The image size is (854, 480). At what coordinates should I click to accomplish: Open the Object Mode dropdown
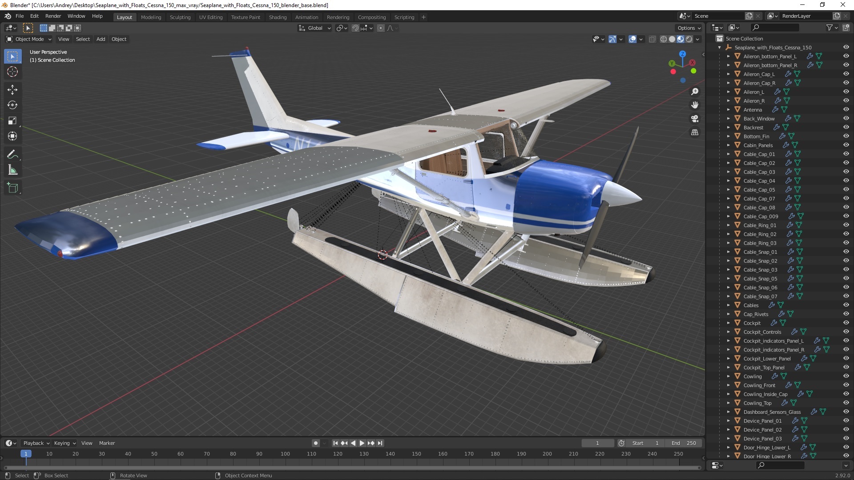tap(29, 39)
